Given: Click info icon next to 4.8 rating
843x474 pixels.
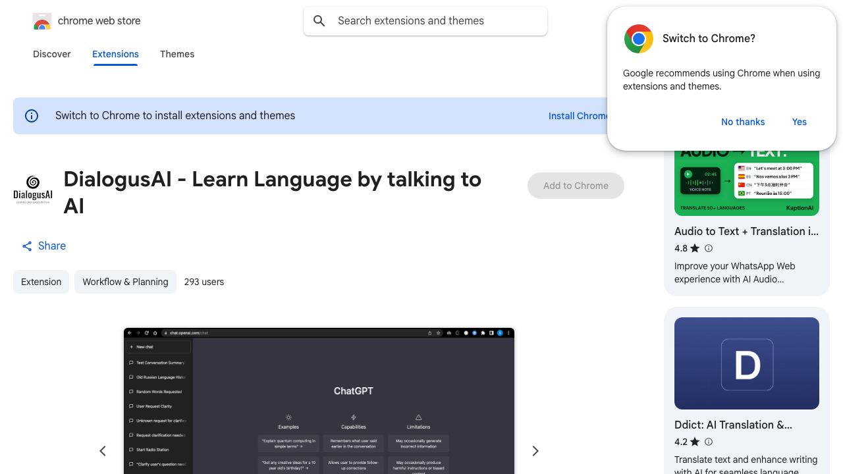Looking at the screenshot, I should click(709, 248).
